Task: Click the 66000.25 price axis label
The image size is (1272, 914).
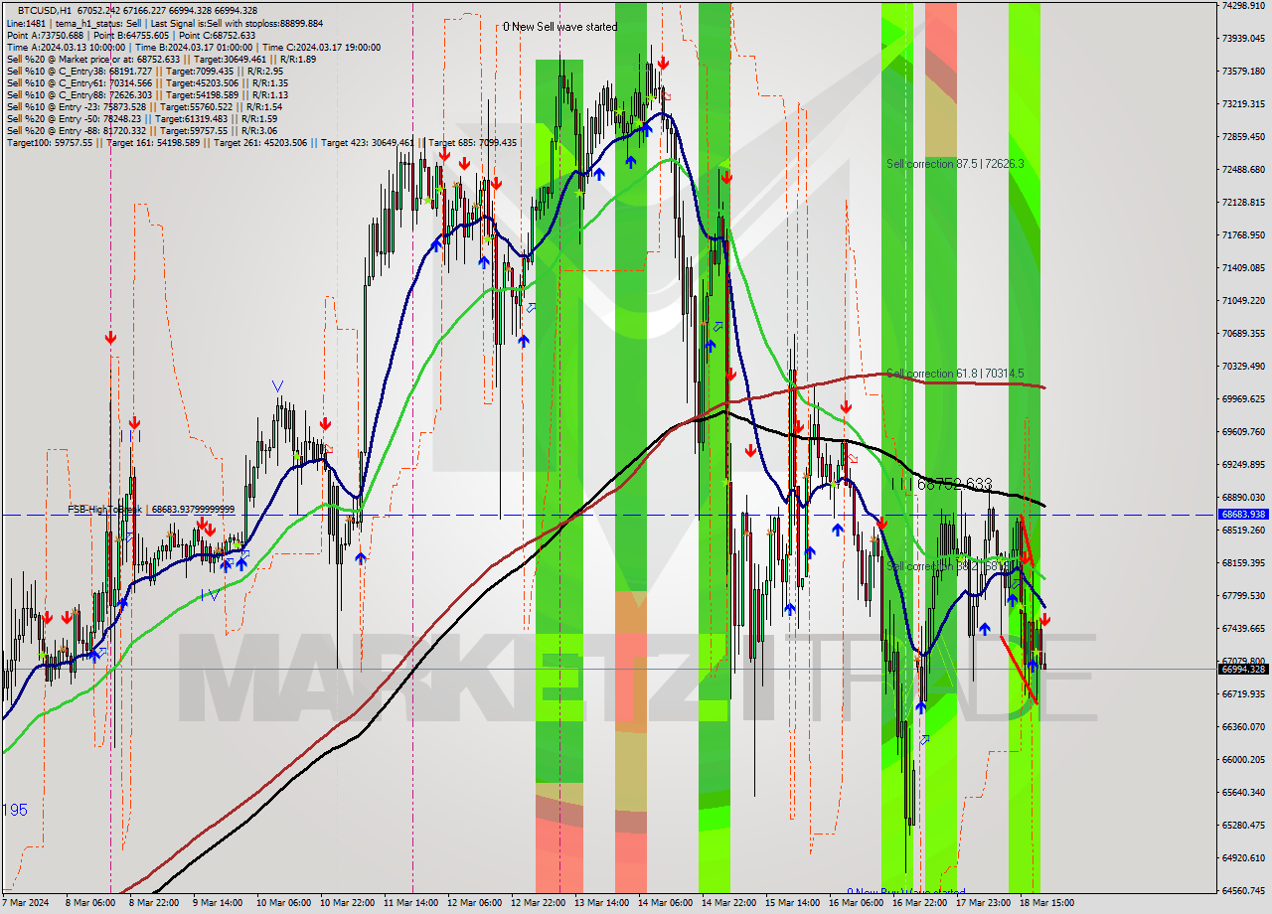Action: tap(1243, 759)
